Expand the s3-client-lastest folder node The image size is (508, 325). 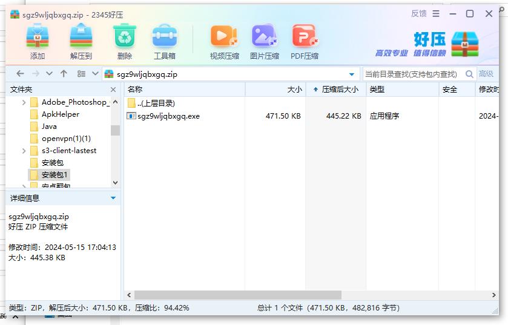[x=24, y=151]
